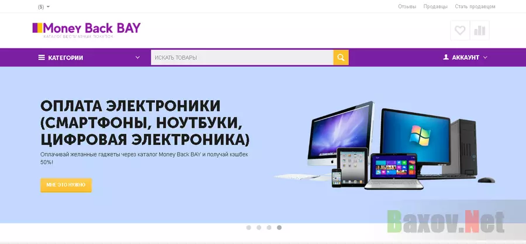Select the first carousel slide dot
The width and height of the screenshot is (526, 244).
click(x=248, y=228)
